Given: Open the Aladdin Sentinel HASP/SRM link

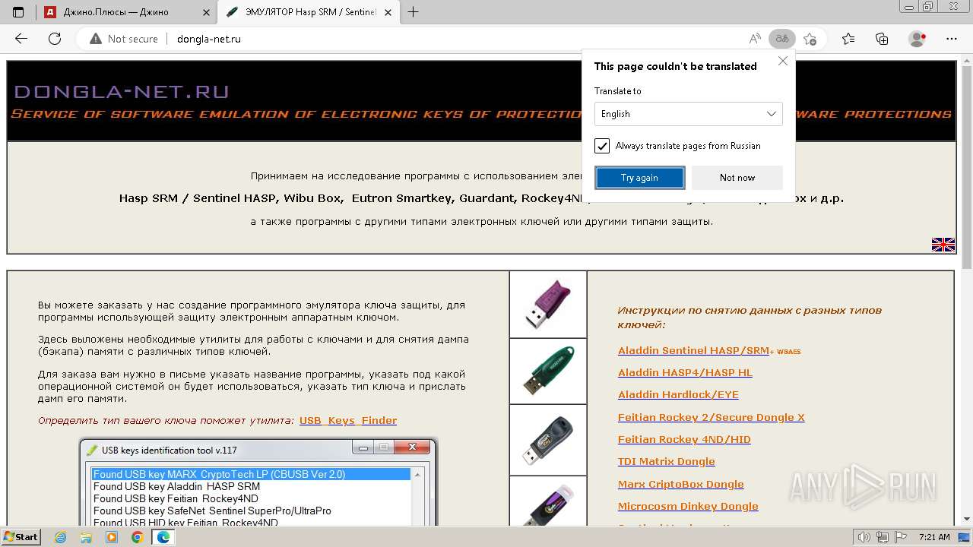Looking at the screenshot, I should (693, 350).
